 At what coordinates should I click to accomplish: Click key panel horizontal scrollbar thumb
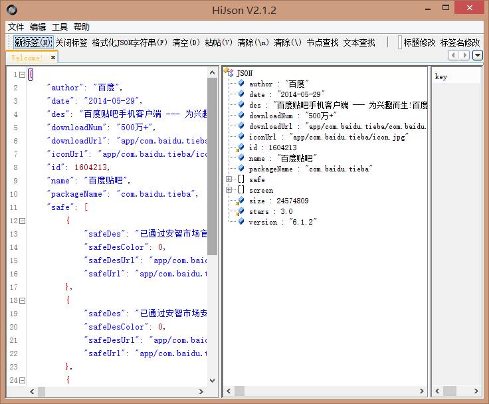(x=450, y=391)
